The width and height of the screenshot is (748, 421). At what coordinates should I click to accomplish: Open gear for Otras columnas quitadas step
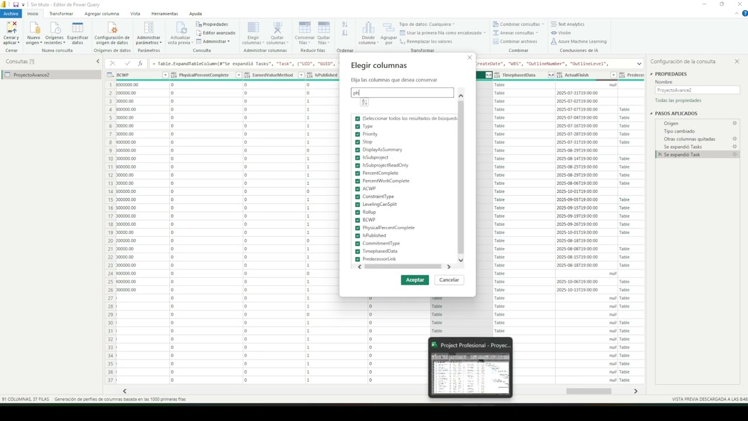pyautogui.click(x=735, y=139)
